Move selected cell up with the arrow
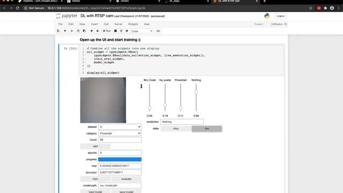The height and width of the screenshot is (193, 343). pyautogui.click(x=92, y=31)
